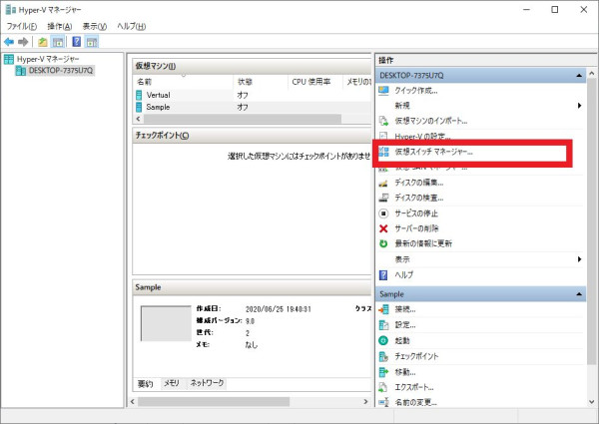Image resolution: width=599 pixels, height=424 pixels.
Task: Expand the 新規 submenu arrow
Action: click(x=579, y=105)
